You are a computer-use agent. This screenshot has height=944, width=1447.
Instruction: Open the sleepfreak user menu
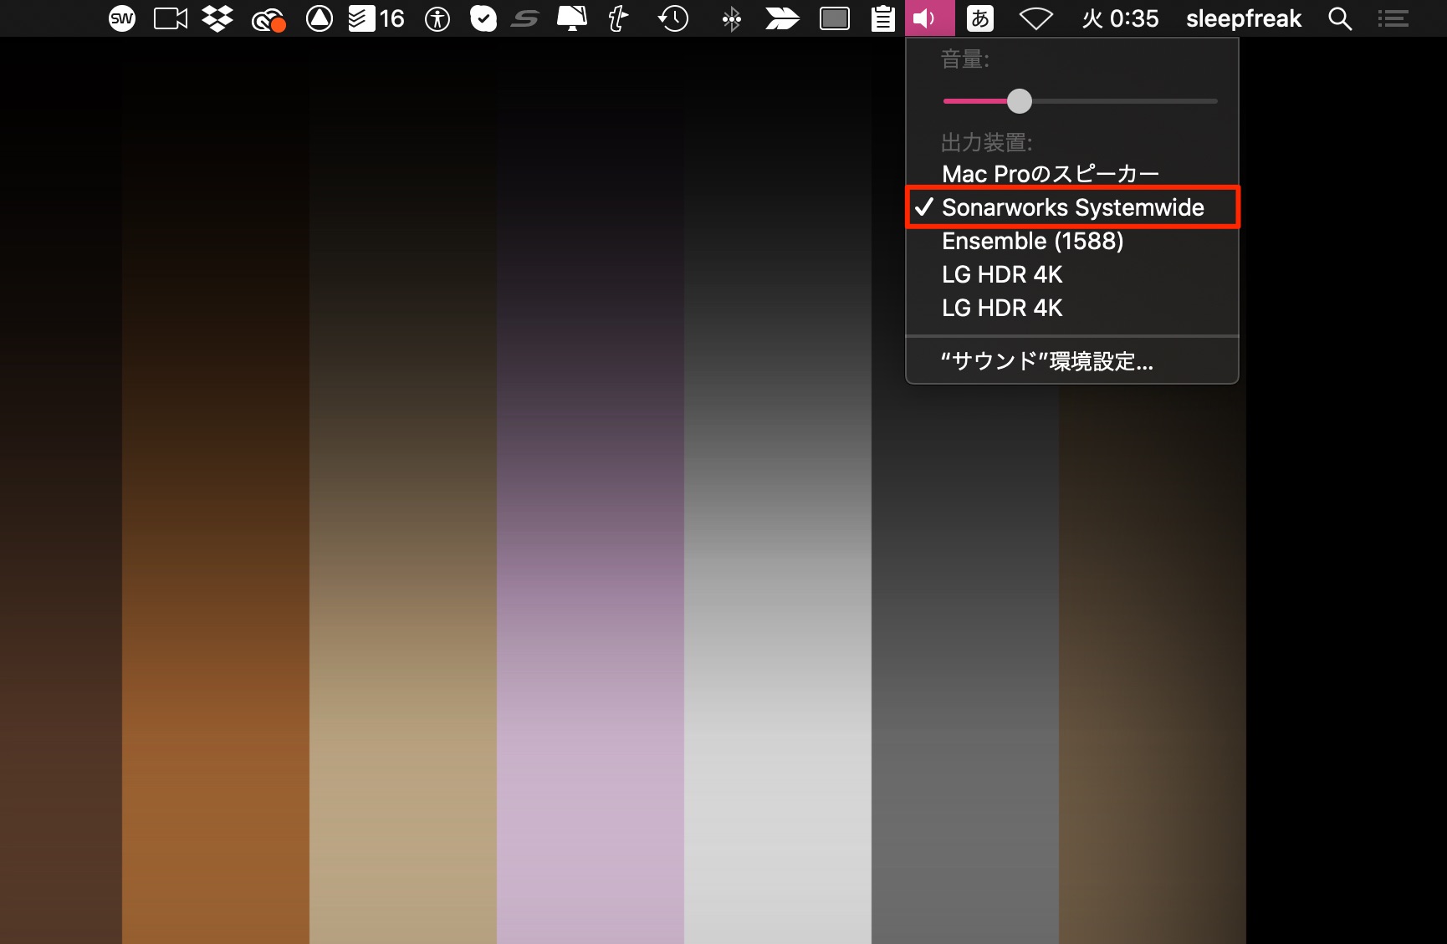[1244, 18]
